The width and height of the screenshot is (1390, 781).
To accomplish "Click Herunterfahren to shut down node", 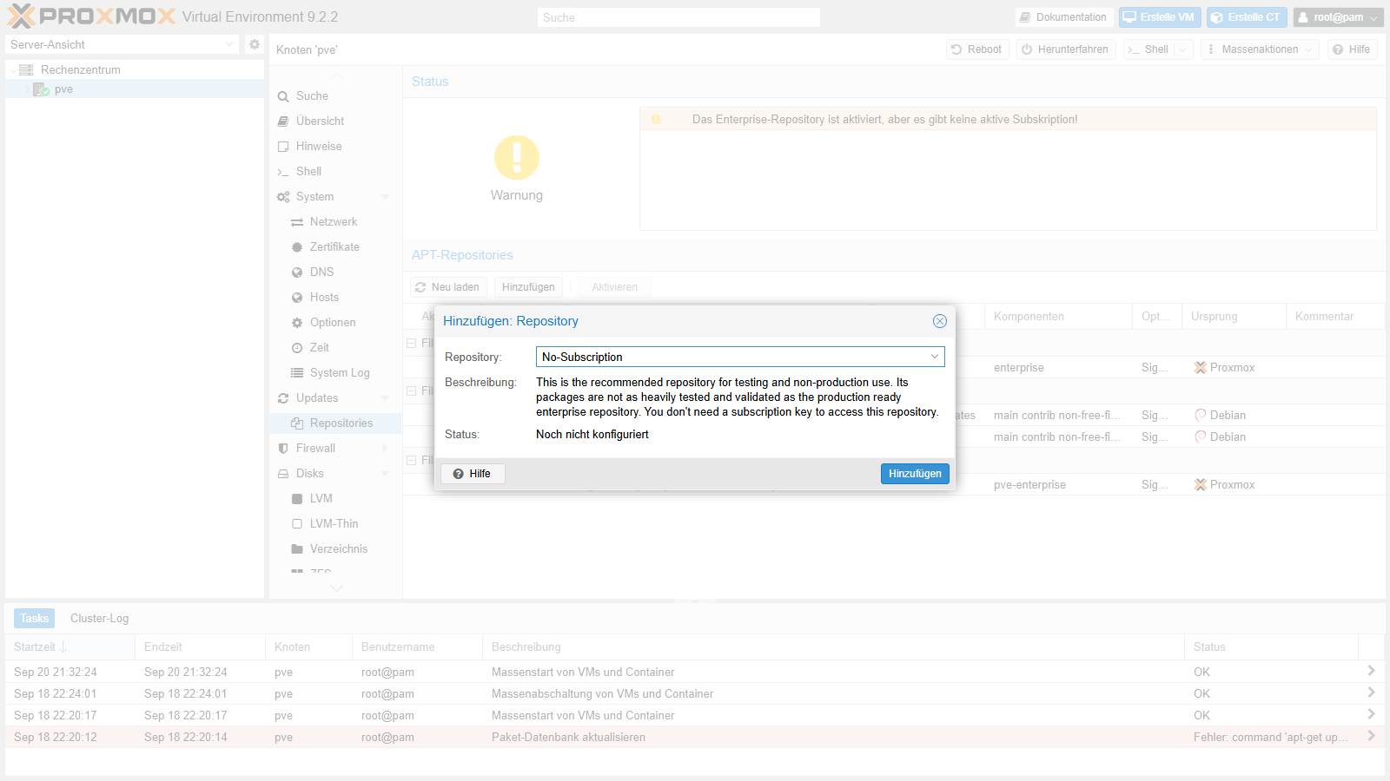I will tap(1065, 49).
